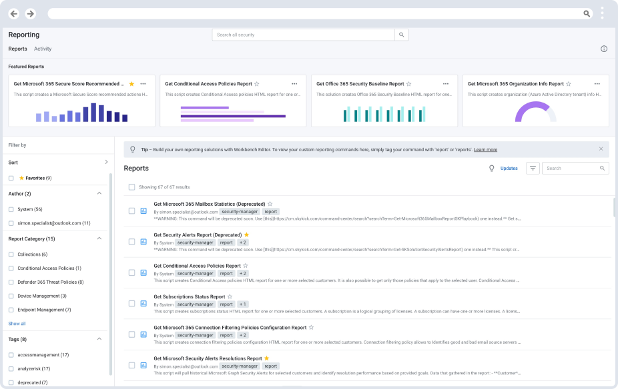Check the System (56) author filter
Screen dimensions: 618x389
coord(11,209)
